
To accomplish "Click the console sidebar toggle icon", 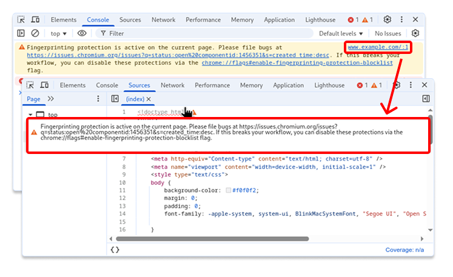I will click(21, 33).
